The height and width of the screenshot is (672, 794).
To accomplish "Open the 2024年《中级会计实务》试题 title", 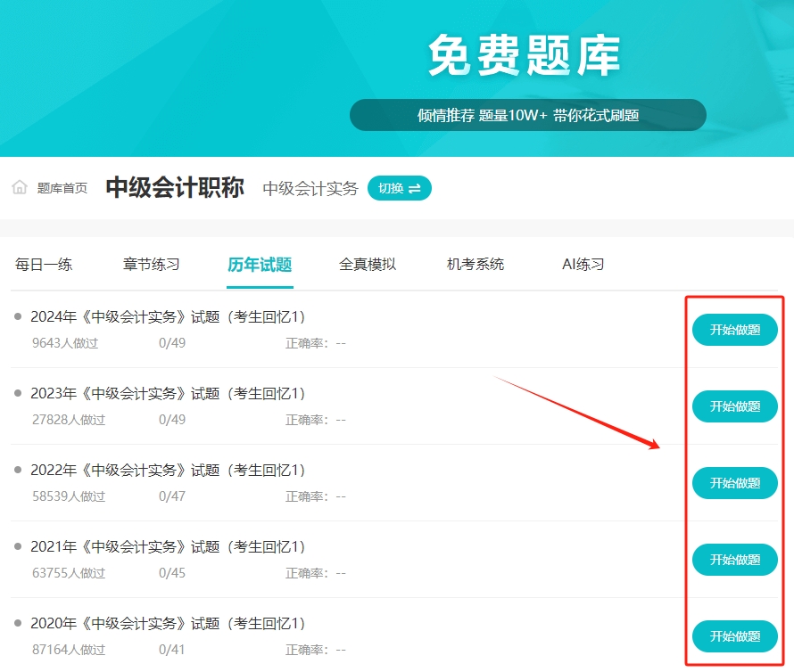I will click(168, 317).
